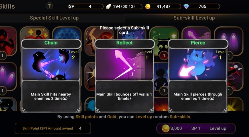
Task: Choose the Pierce sub-skill card
Action: coord(198,76)
